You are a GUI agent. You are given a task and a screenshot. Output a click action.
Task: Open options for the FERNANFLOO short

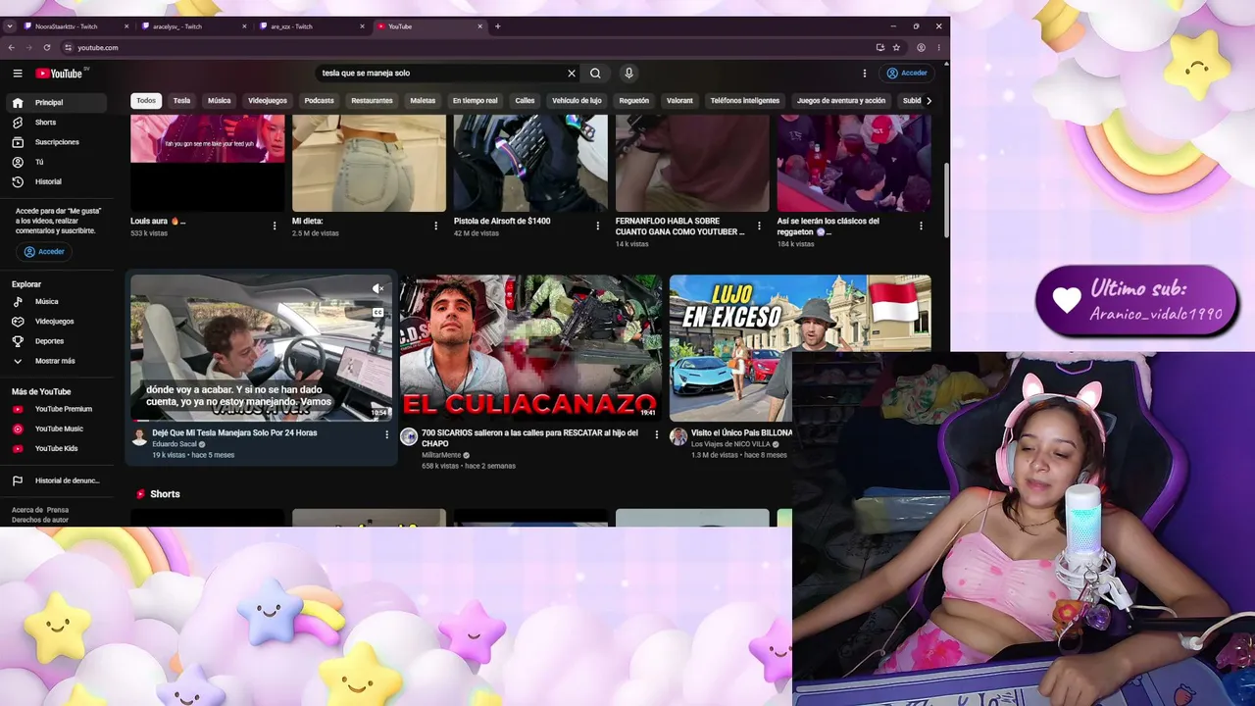[x=759, y=226]
